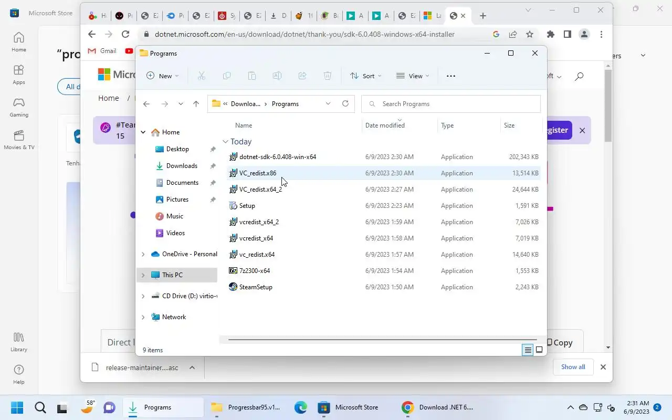
Task: Select Pictures in navigation pane
Action: tap(177, 199)
